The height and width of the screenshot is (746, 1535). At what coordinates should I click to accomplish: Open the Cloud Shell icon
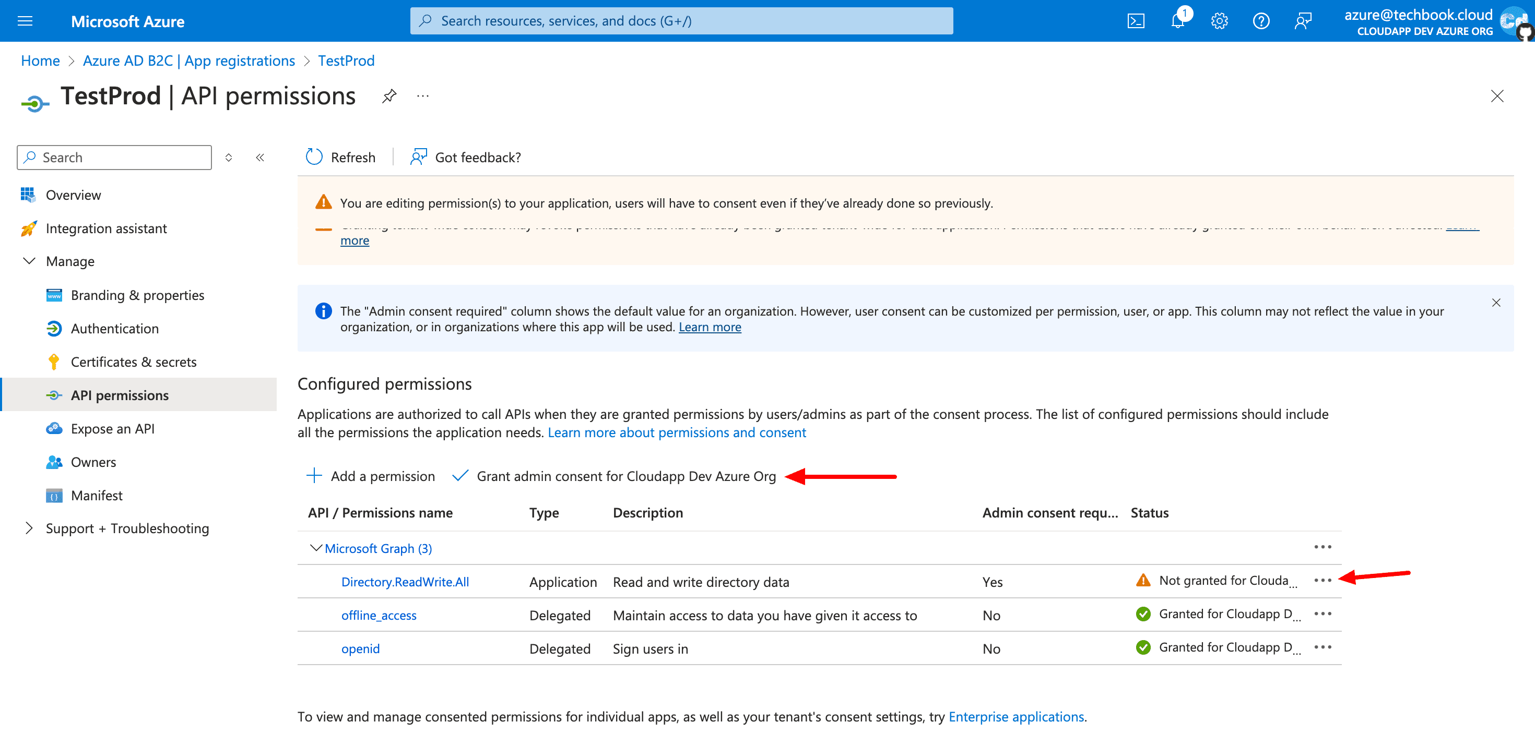pyautogui.click(x=1136, y=21)
